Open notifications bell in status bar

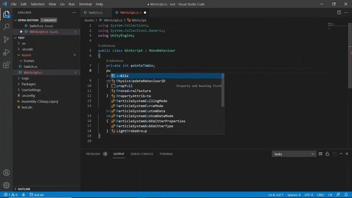(346, 195)
